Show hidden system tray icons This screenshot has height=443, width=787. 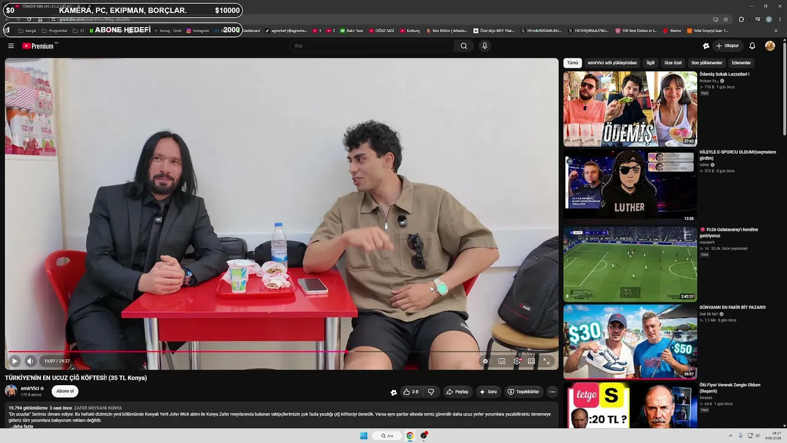click(730, 436)
